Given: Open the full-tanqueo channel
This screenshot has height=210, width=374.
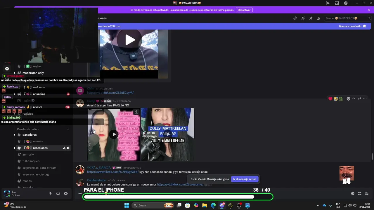Looking at the screenshot, I should tap(43, 161).
